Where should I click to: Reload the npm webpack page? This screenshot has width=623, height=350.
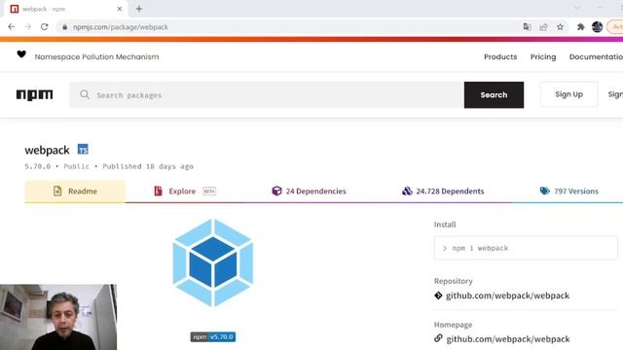pos(45,27)
